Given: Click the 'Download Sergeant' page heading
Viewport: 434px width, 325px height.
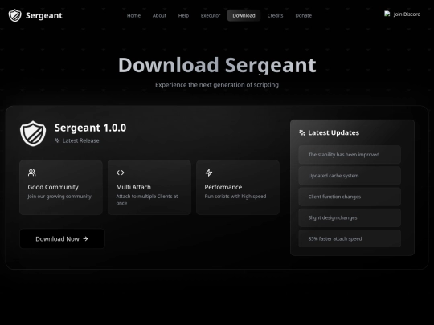Looking at the screenshot, I should pos(217,65).
